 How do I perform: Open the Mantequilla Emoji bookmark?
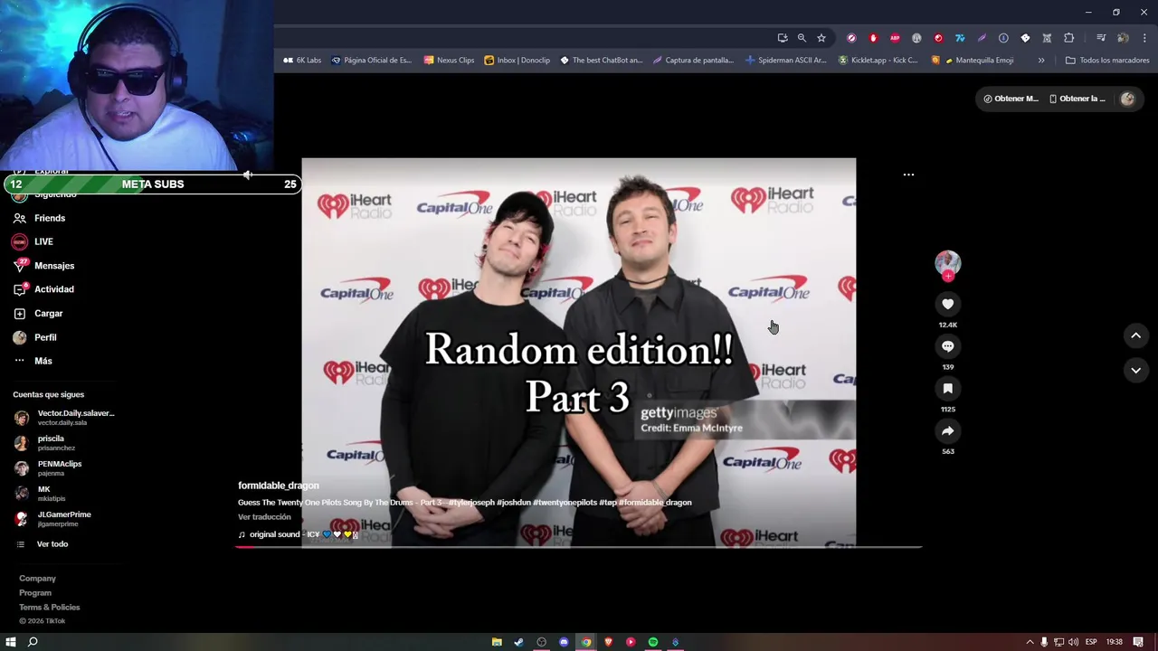(973, 61)
